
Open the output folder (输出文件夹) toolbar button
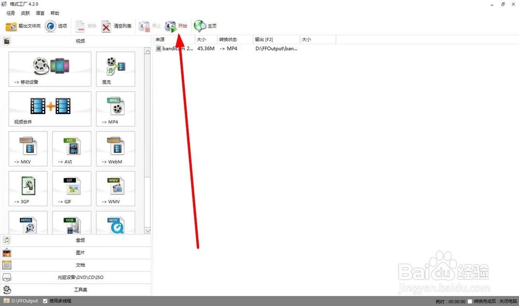pyautogui.click(x=23, y=26)
